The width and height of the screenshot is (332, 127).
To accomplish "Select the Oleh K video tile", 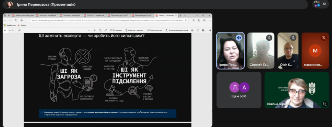I will [x=288, y=50].
